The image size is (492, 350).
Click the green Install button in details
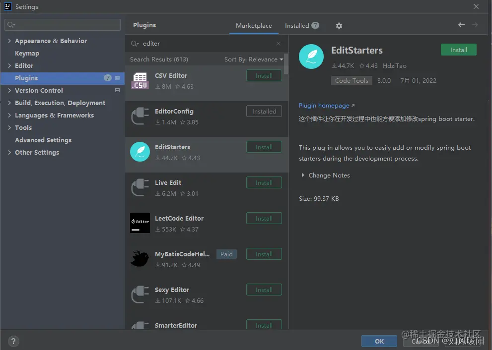[458, 50]
